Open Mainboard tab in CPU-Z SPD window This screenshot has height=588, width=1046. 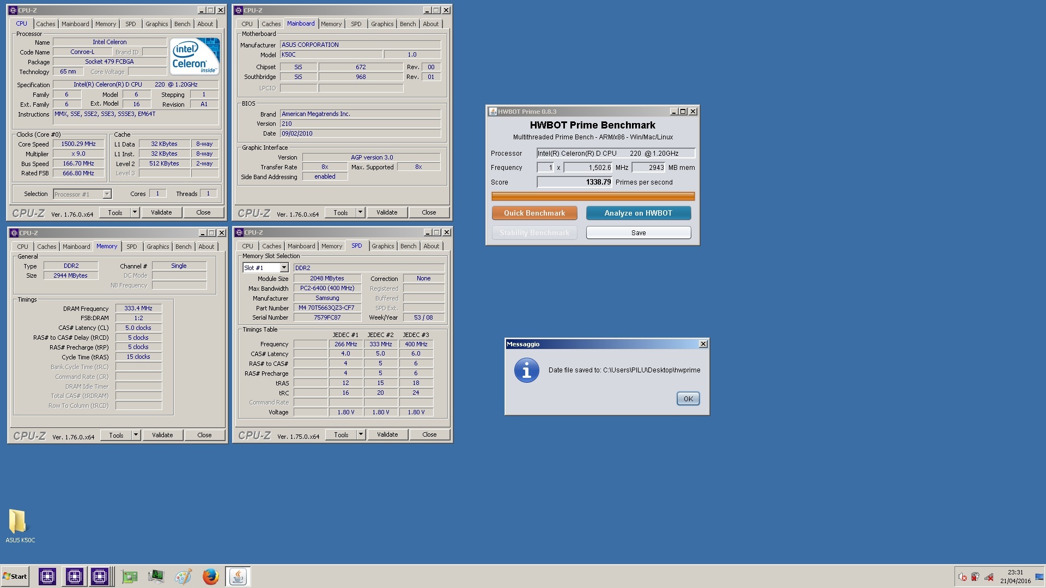pos(301,246)
